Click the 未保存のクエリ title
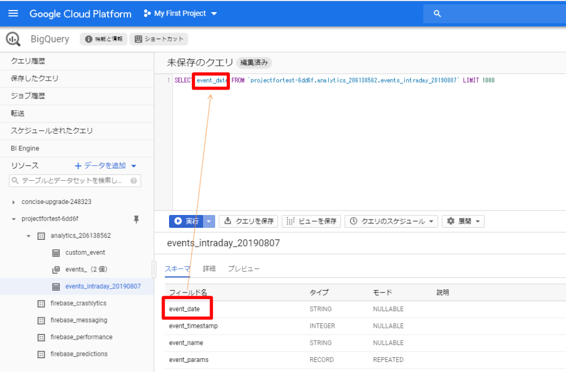Image resolution: width=566 pixels, height=372 pixels. 200,63
